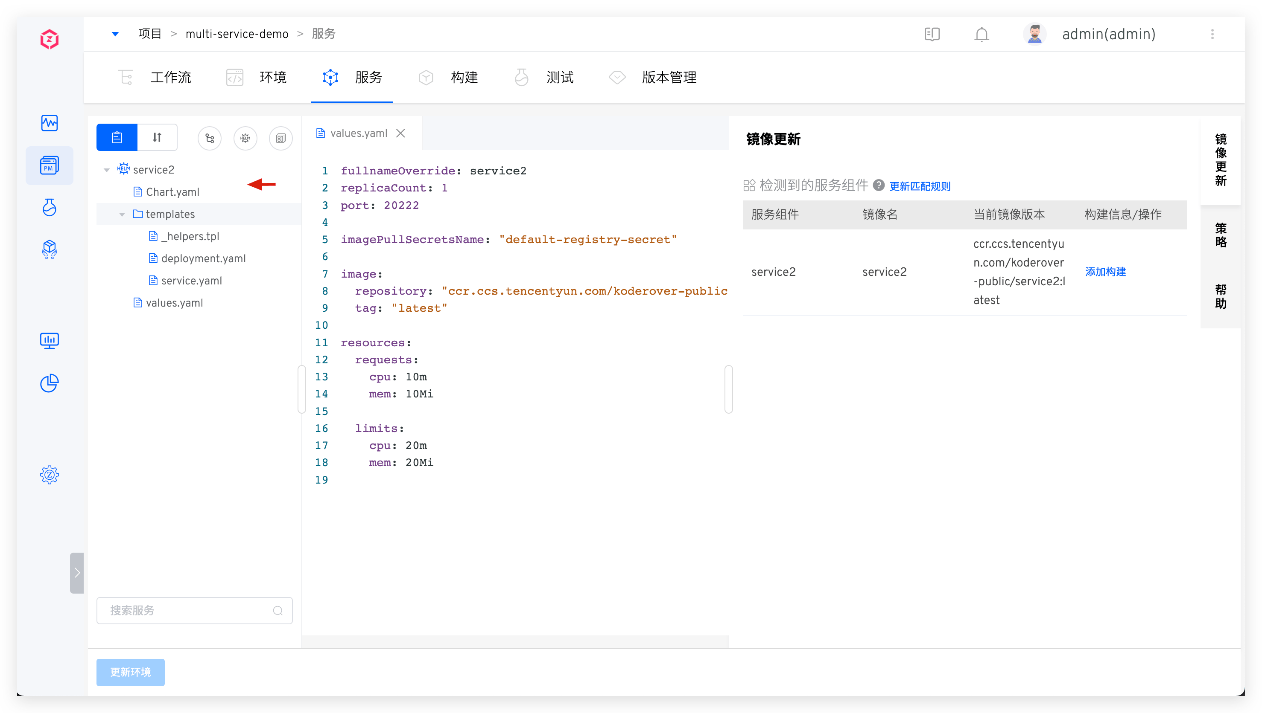This screenshot has width=1262, height=713.
Task: Open the pie chart statistics icon in sidebar
Action: (50, 383)
